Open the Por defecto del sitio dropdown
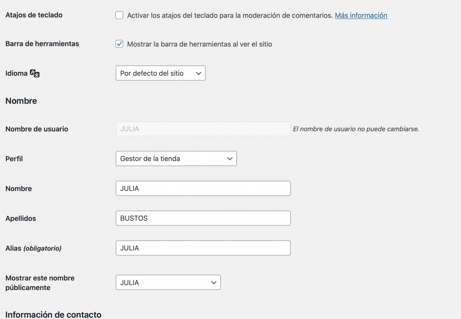 (x=161, y=73)
